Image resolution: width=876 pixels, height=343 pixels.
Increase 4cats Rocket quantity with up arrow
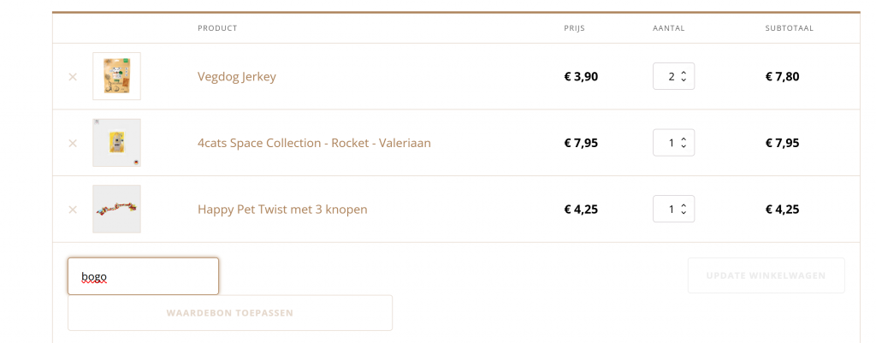[684, 139]
